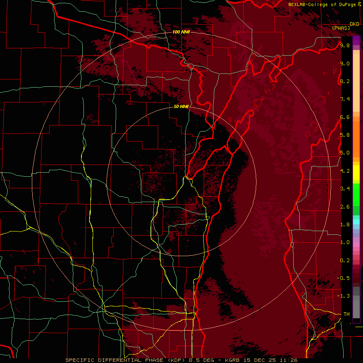
Task: Click the 1.0 scale value
Action: tap(345, 242)
